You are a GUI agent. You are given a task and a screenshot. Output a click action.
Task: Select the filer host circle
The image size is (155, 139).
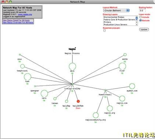tap(122, 66)
